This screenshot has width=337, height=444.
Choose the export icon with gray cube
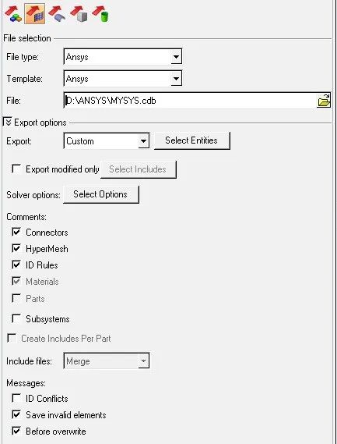[79, 14]
